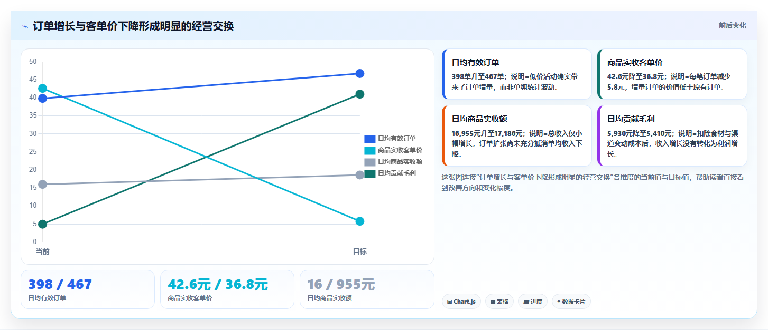Click the small icon in the 进度 chip

[526, 302]
